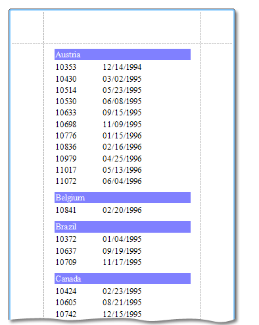Image resolution: width=259 pixels, height=325 pixels.
Task: Click order ID 10430
Action: (66, 79)
